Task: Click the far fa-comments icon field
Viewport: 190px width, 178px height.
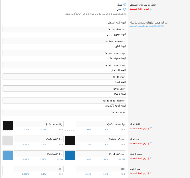Action: (64, 41)
